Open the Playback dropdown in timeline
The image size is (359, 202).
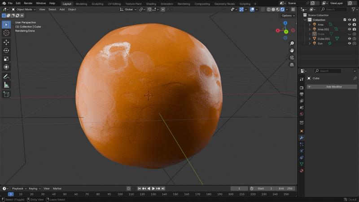[19, 189]
